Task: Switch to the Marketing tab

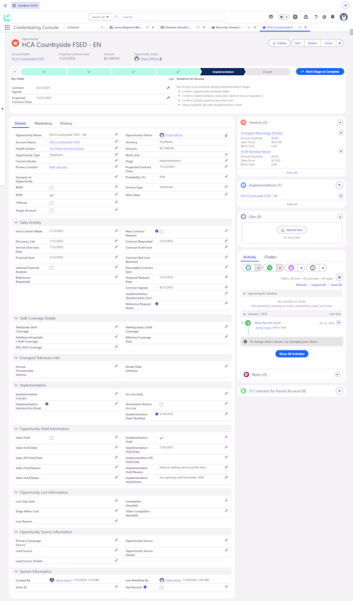Action: 43,123
